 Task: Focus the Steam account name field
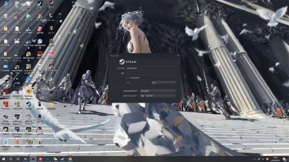click(151, 68)
